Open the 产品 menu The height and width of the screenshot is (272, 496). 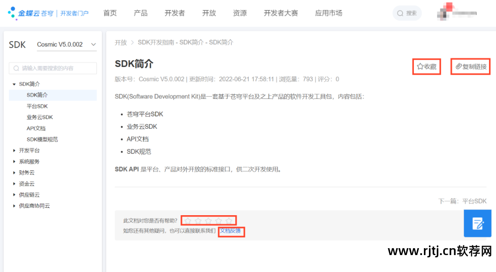tap(141, 13)
